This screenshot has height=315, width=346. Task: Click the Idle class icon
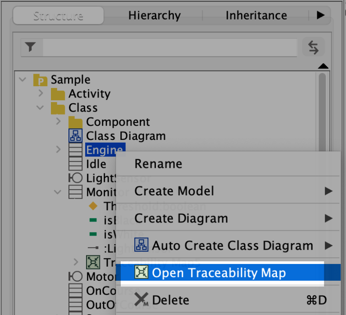(75, 164)
